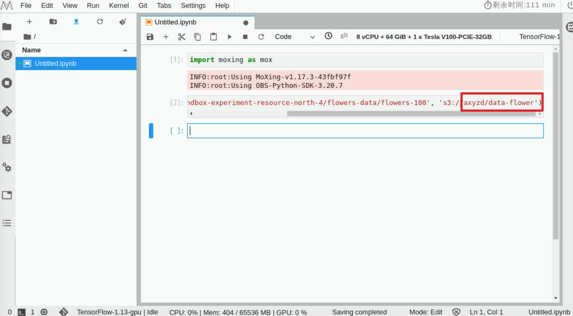
Task: Interrupt the kernel with stop icon
Action: [x=245, y=37]
